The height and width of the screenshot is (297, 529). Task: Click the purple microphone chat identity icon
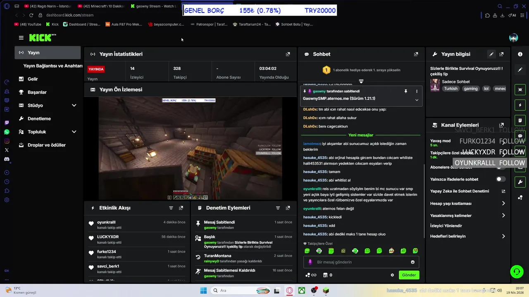tap(310, 262)
